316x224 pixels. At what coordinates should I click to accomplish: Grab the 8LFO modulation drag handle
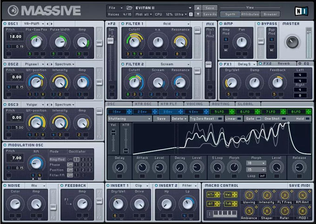309,112
